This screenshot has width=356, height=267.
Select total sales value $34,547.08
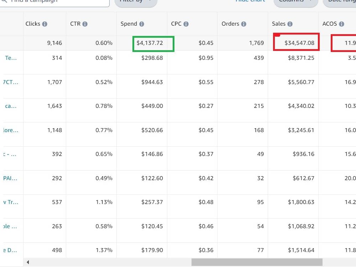pos(299,43)
